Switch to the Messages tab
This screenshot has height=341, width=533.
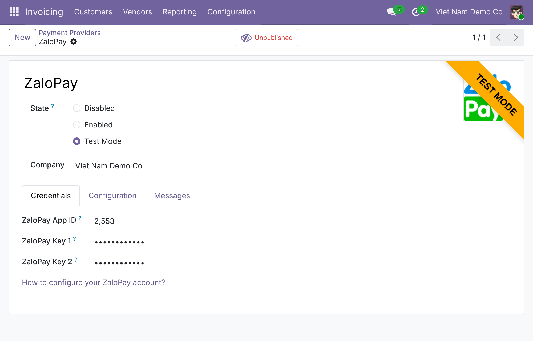[172, 196]
